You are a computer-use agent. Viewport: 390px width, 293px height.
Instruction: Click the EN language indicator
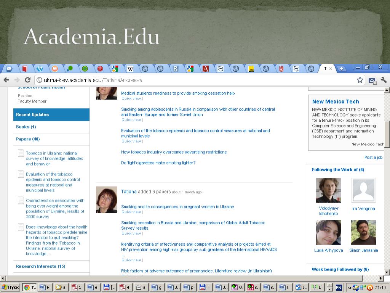point(339,288)
